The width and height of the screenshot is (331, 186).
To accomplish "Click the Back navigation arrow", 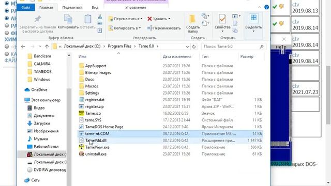I will pos(23,47).
